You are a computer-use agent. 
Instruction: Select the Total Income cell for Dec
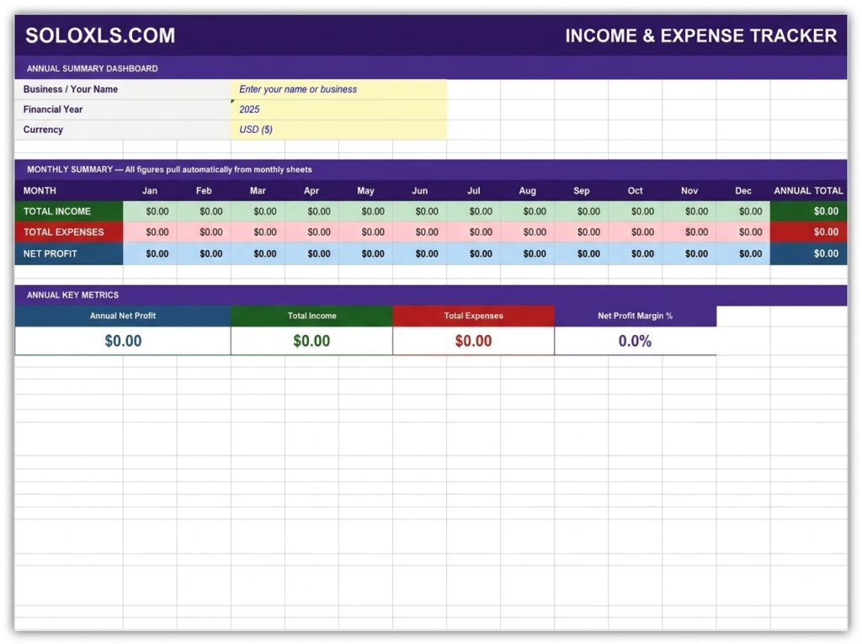pyautogui.click(x=742, y=211)
